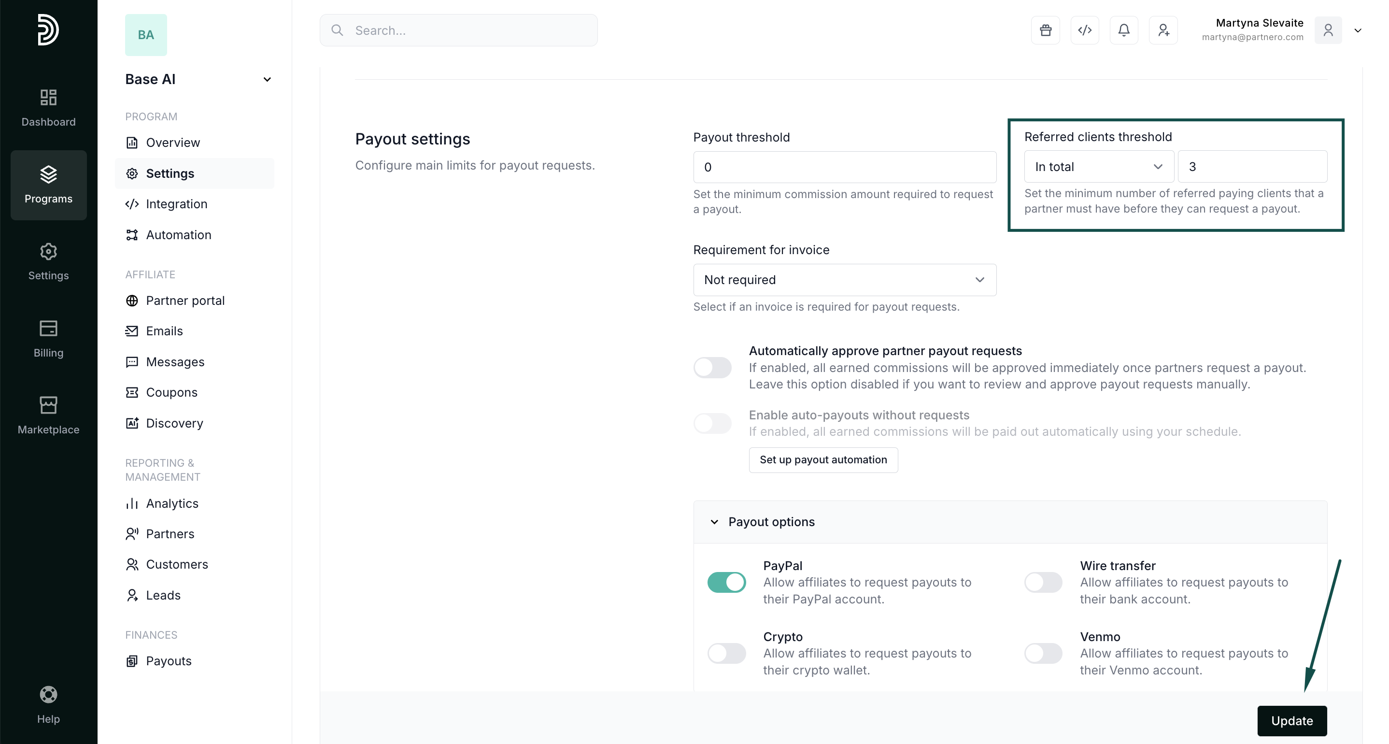Click the Update button

pyautogui.click(x=1291, y=720)
